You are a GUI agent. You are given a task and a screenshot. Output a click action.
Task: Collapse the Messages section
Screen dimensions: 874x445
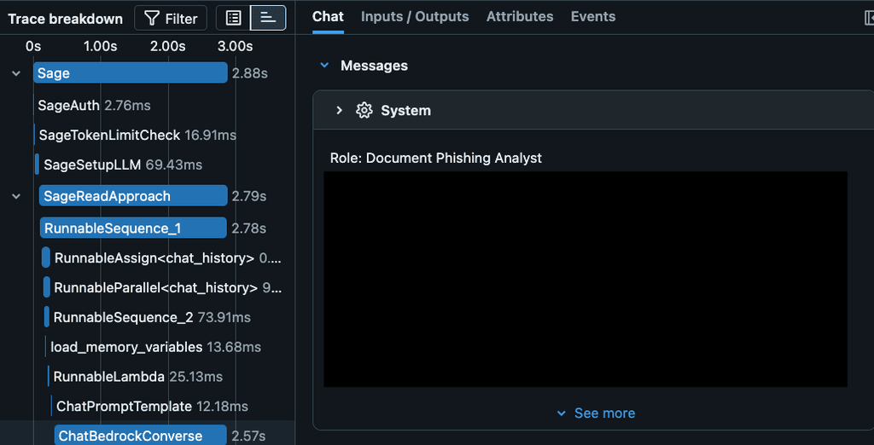click(x=324, y=66)
